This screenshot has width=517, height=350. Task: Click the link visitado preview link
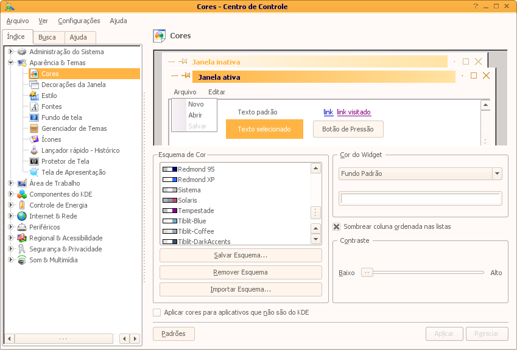[x=354, y=112]
